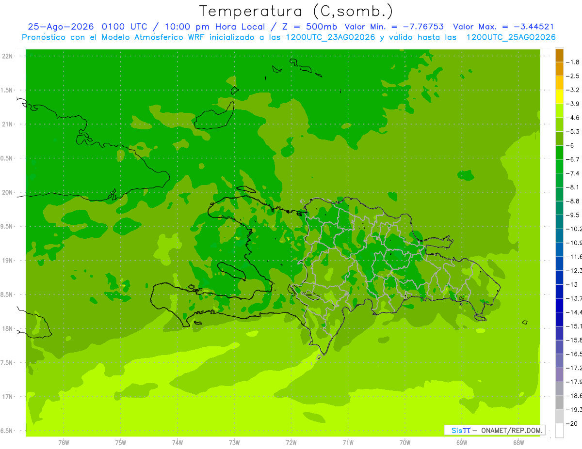Click the green swatch between -6 and -6.7

point(559,152)
